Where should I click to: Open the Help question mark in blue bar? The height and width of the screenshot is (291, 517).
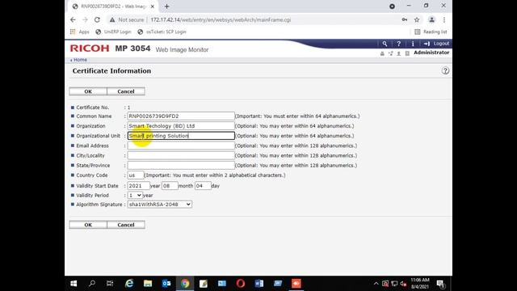pyautogui.click(x=398, y=44)
